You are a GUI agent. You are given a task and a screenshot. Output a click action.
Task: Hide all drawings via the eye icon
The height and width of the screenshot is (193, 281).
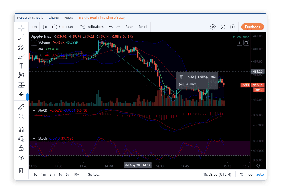pyautogui.click(x=21, y=157)
